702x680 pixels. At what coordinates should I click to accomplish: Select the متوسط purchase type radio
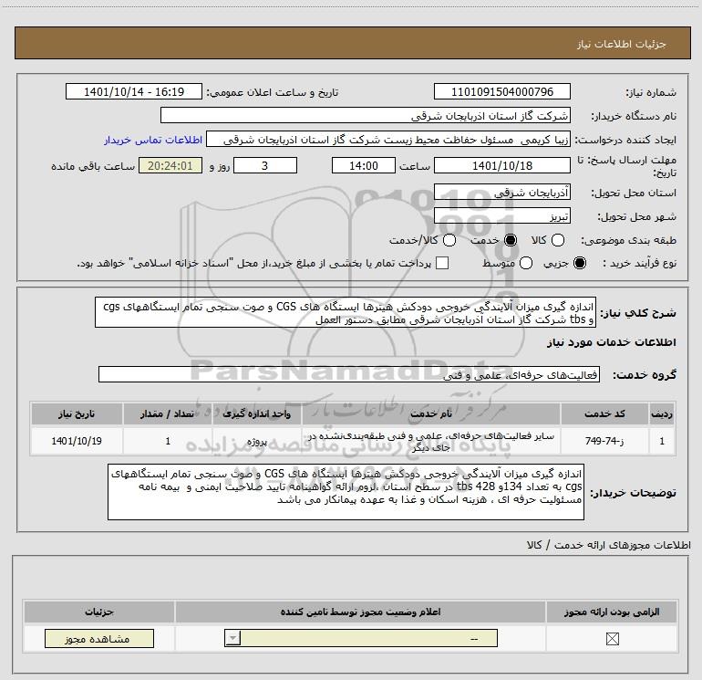(x=526, y=263)
